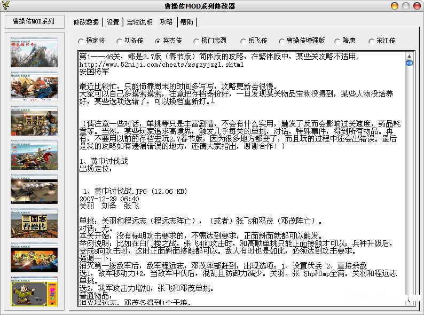Click the application icon in title bar
This screenshot has width=424, height=315.
[6, 6]
